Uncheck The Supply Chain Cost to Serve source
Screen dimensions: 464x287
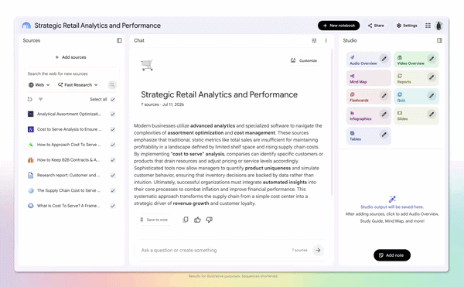click(113, 190)
